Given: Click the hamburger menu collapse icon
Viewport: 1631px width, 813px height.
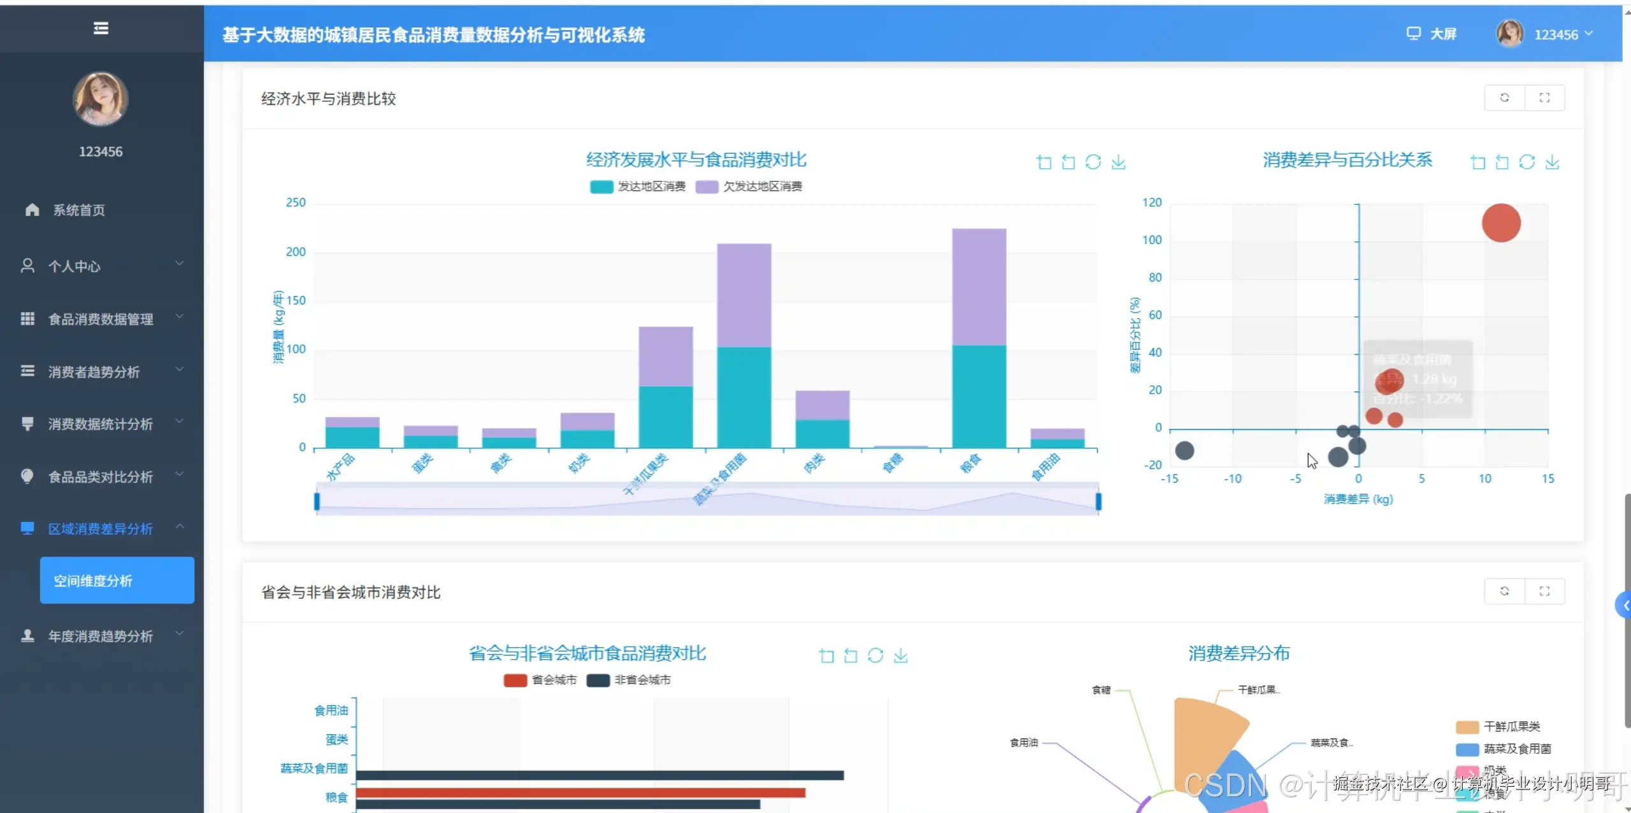Looking at the screenshot, I should 101,28.
